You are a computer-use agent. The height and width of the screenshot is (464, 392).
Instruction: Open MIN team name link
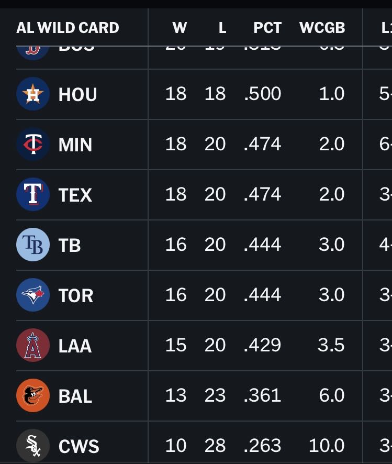click(75, 145)
